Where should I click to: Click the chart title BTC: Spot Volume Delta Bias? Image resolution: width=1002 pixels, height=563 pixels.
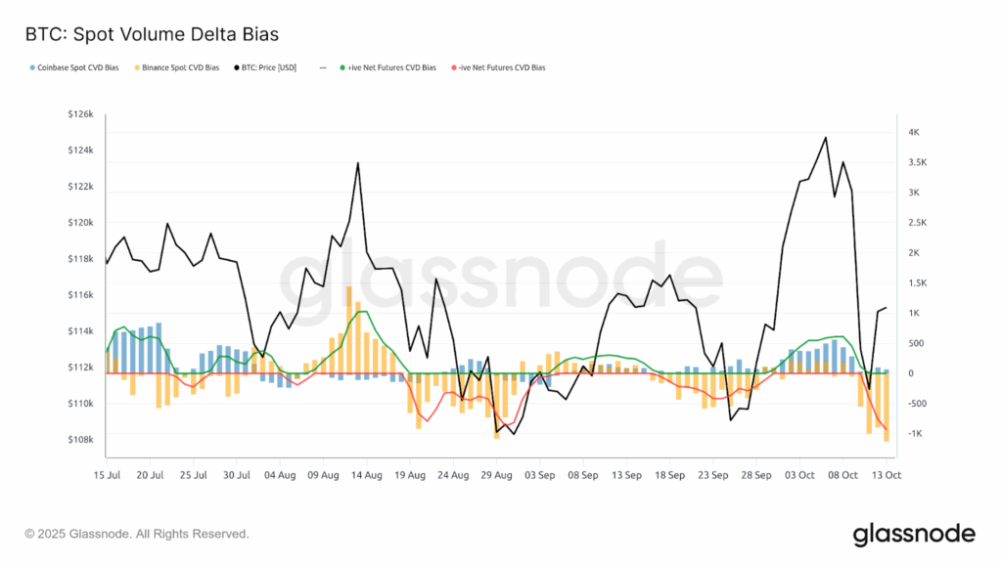point(152,34)
